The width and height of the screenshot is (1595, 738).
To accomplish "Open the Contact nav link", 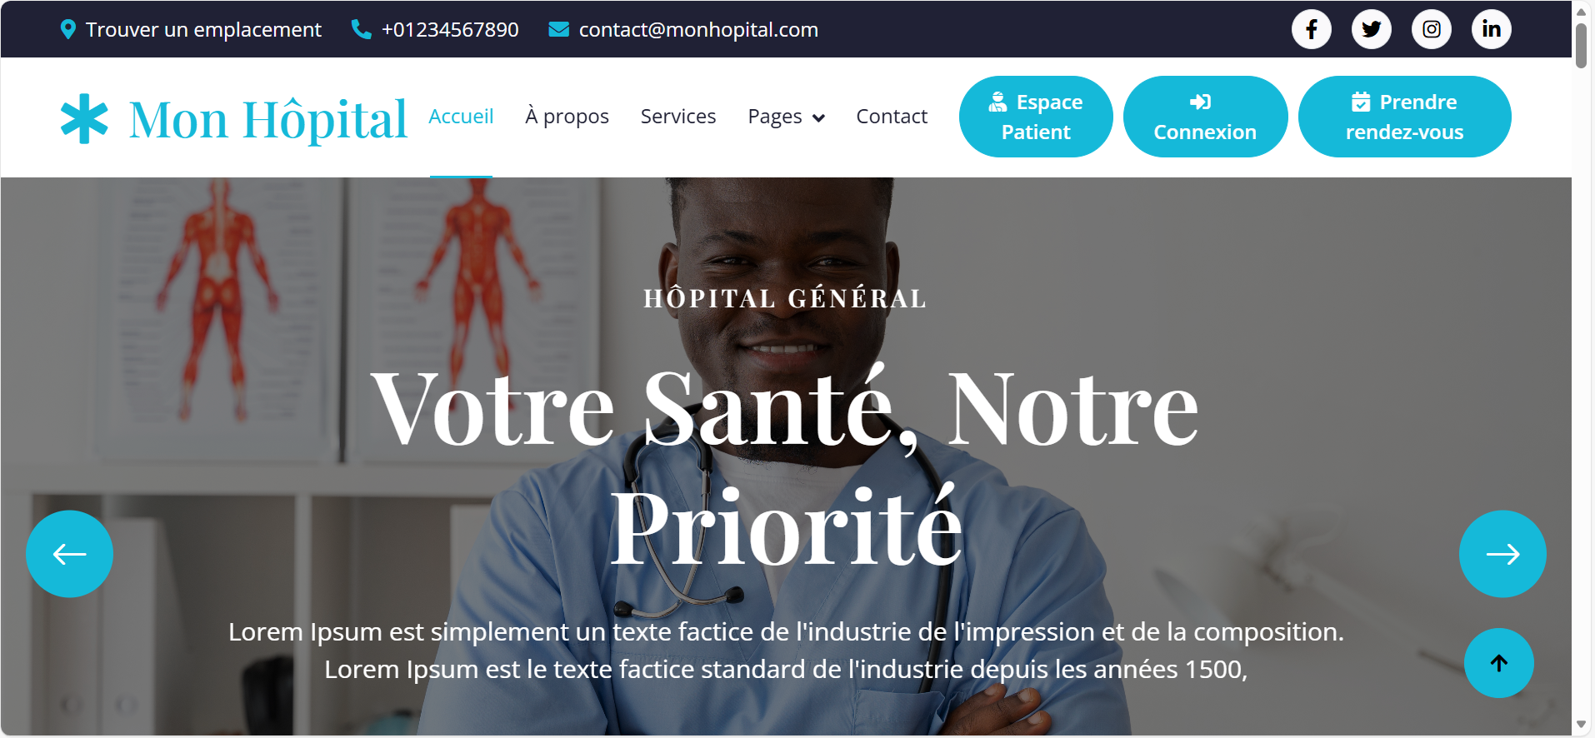I will (892, 117).
